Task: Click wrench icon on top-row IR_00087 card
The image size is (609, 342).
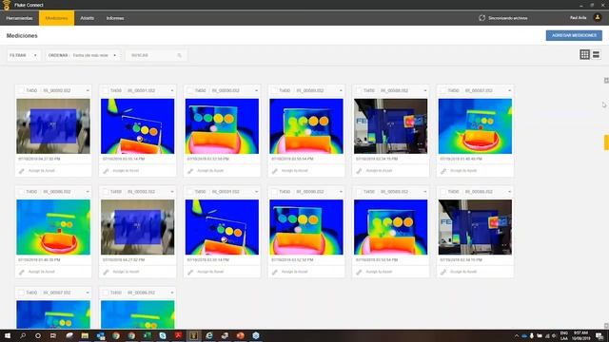Action: pos(443,171)
